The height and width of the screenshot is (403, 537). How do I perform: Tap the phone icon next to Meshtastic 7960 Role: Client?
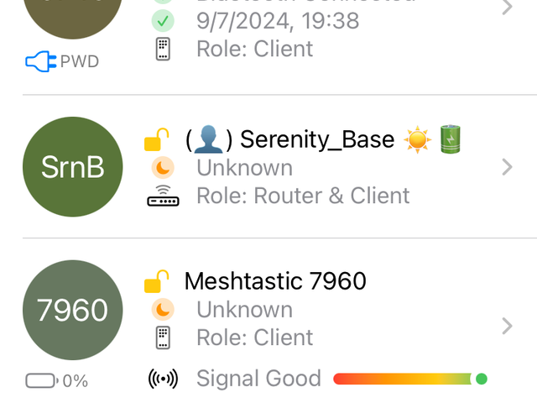164,338
